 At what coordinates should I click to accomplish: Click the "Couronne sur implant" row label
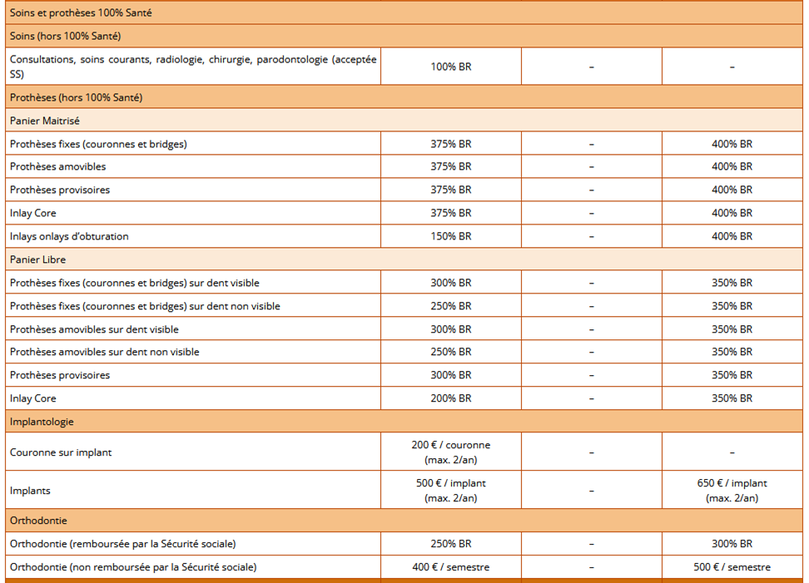tap(60, 452)
